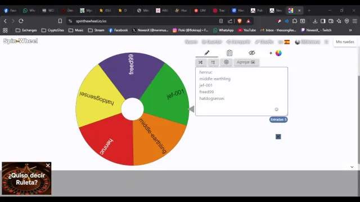Screen dimensions: 360x202
Task: Sort the wheel entries
Action: pyautogui.click(x=213, y=62)
